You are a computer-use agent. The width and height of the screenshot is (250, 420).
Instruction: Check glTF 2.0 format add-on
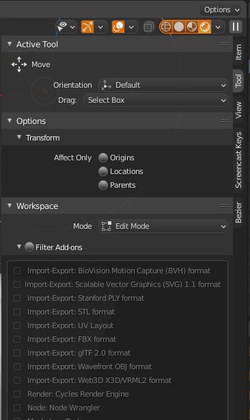(17, 353)
